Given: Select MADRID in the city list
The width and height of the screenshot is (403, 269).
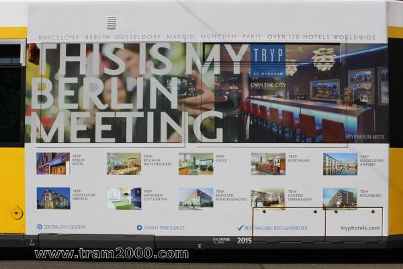Looking at the screenshot, I should 181,37.
